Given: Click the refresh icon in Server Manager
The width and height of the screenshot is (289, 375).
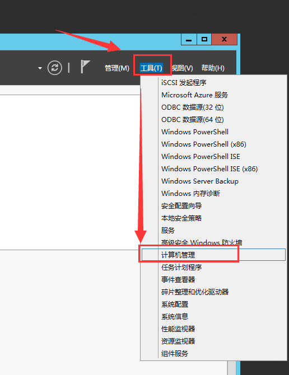Looking at the screenshot, I should click(x=54, y=68).
